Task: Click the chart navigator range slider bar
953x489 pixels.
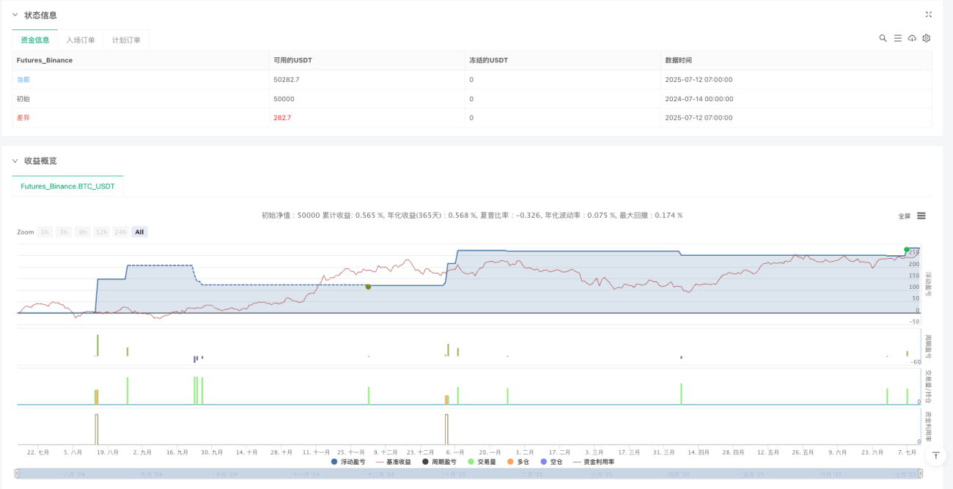Action: click(469, 474)
